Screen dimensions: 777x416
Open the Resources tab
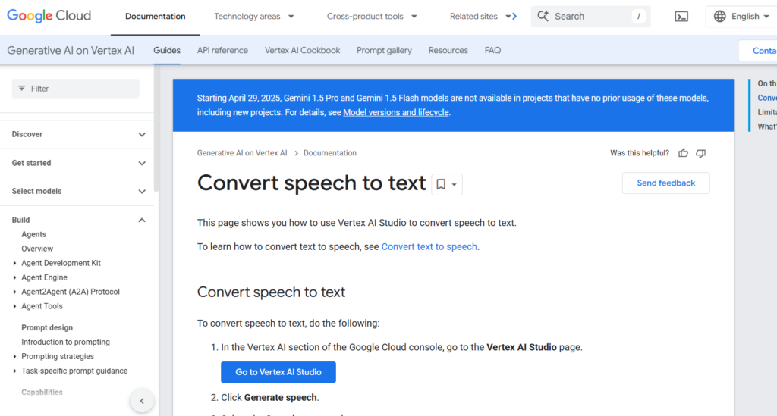tap(448, 51)
